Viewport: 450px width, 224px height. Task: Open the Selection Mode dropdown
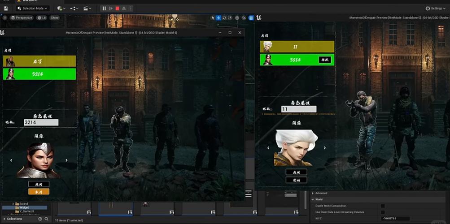[x=33, y=9]
